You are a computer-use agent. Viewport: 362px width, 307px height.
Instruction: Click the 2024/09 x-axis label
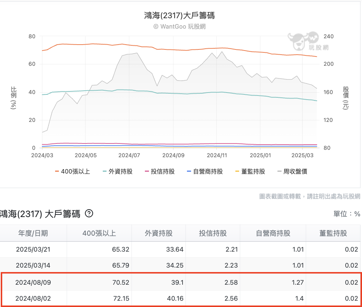pos(174,155)
